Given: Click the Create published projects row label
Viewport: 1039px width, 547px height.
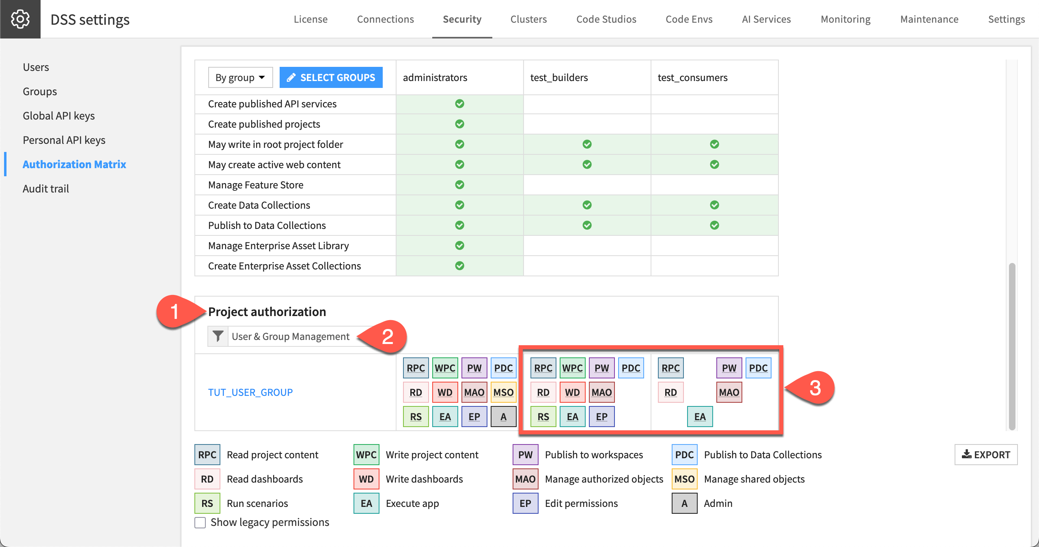Looking at the screenshot, I should click(264, 124).
